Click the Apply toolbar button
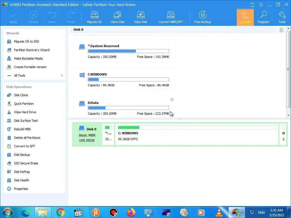This screenshot has width=291, height=218. [x=13, y=17]
